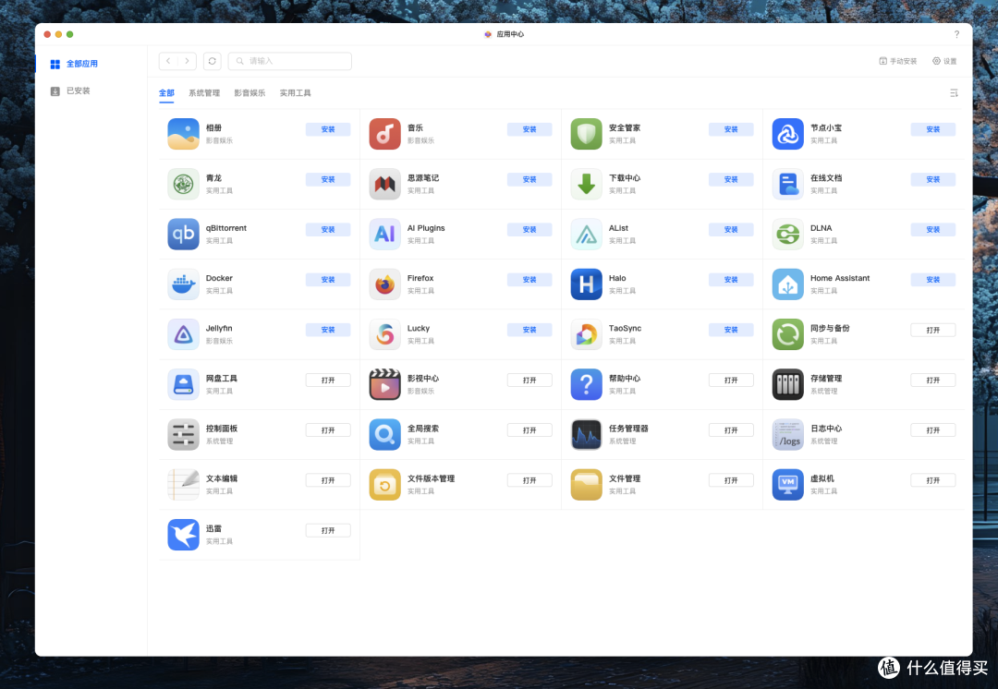Install Jellyfin via its 安装 button
The height and width of the screenshot is (689, 998).
pos(328,330)
